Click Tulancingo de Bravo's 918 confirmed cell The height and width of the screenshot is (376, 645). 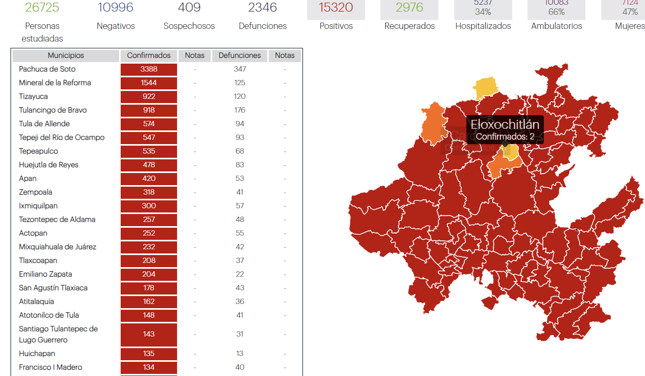pyautogui.click(x=149, y=110)
